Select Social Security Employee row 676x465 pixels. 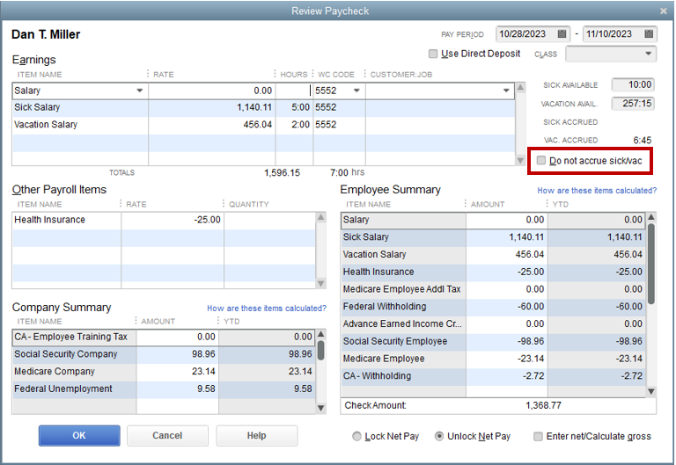pos(493,341)
